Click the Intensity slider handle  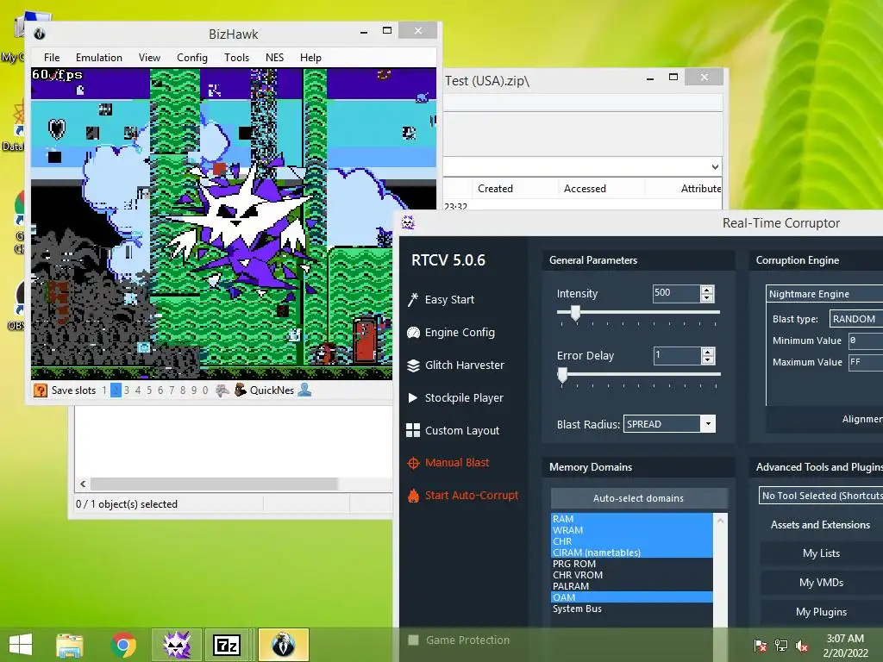(x=575, y=313)
